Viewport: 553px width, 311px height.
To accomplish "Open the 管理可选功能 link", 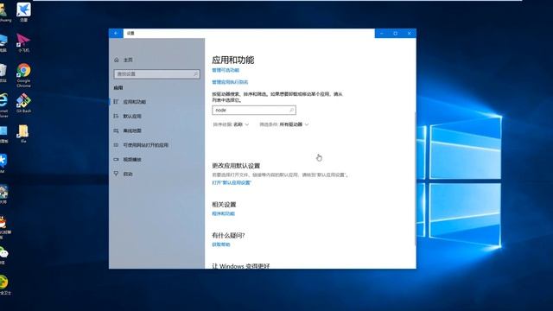I will coord(226,70).
